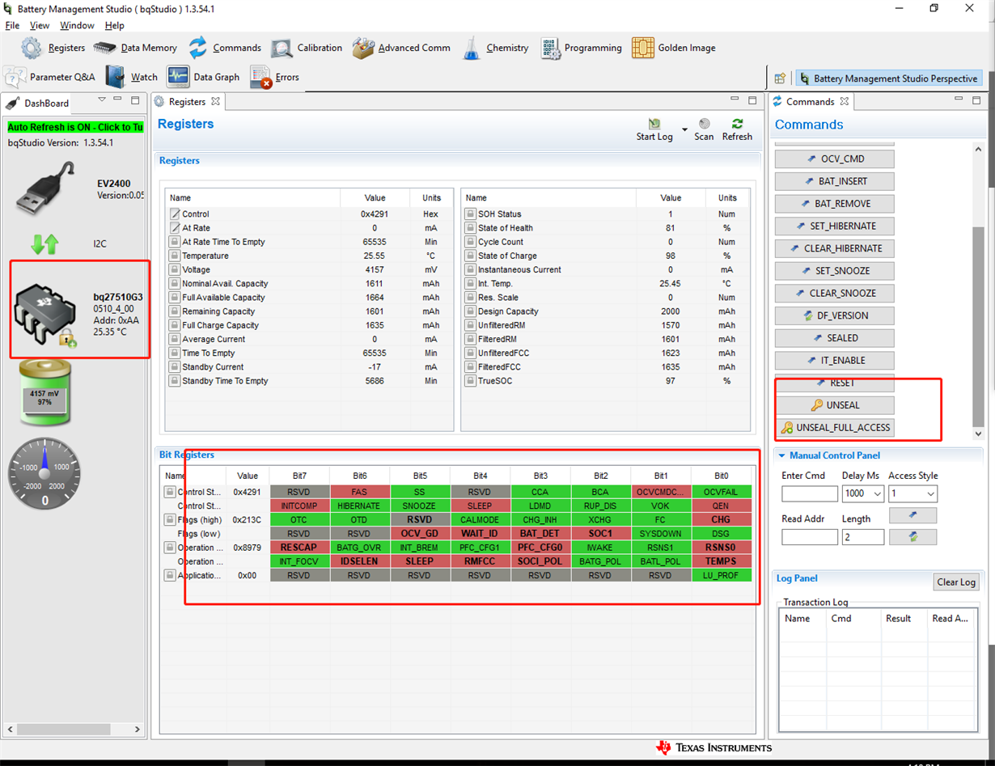Open Advanced Comm tool
Screen dimensions: 995x766
(x=401, y=48)
